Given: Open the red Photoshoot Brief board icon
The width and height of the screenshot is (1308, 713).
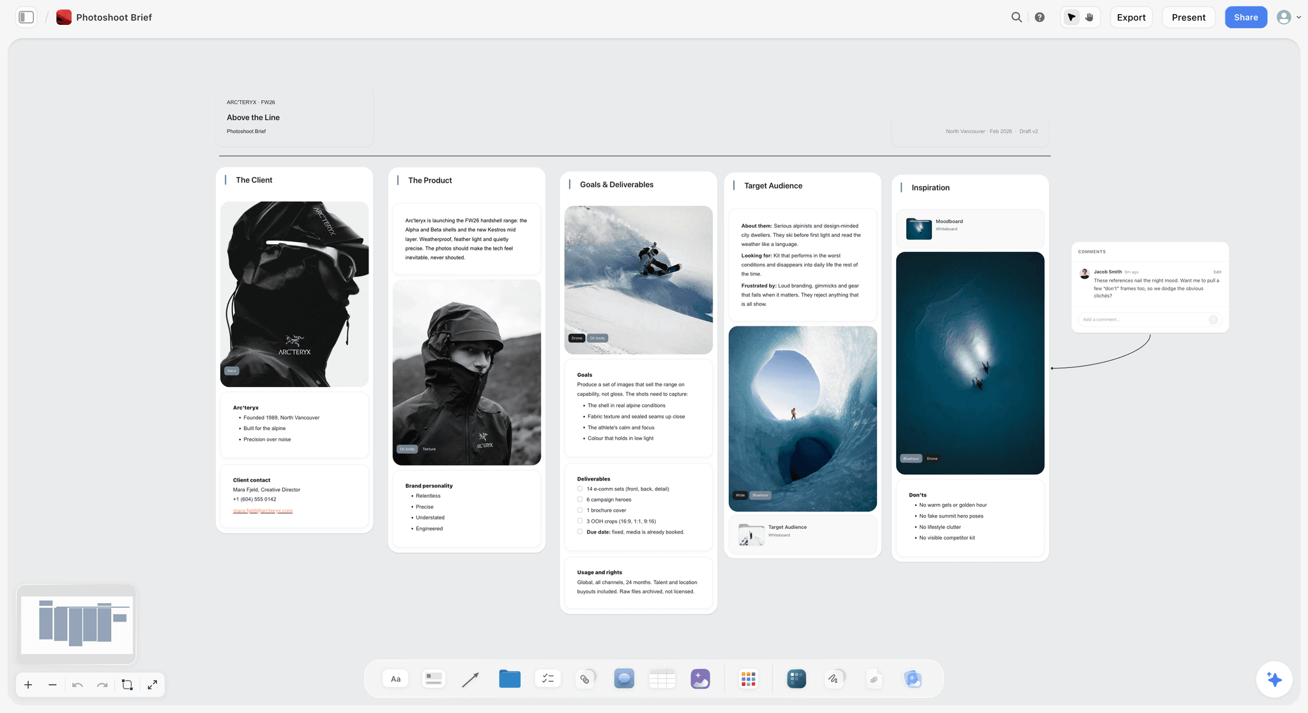Looking at the screenshot, I should click(64, 17).
